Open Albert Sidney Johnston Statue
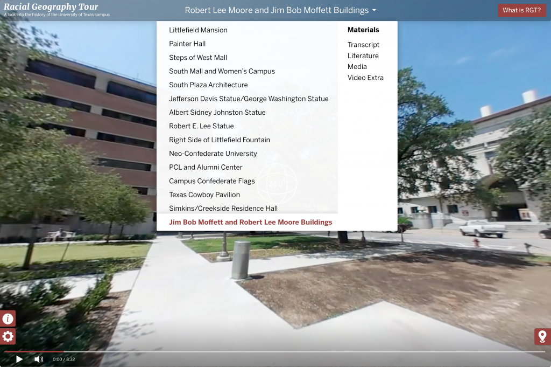Screen dimensions: 551x367 click(217, 112)
